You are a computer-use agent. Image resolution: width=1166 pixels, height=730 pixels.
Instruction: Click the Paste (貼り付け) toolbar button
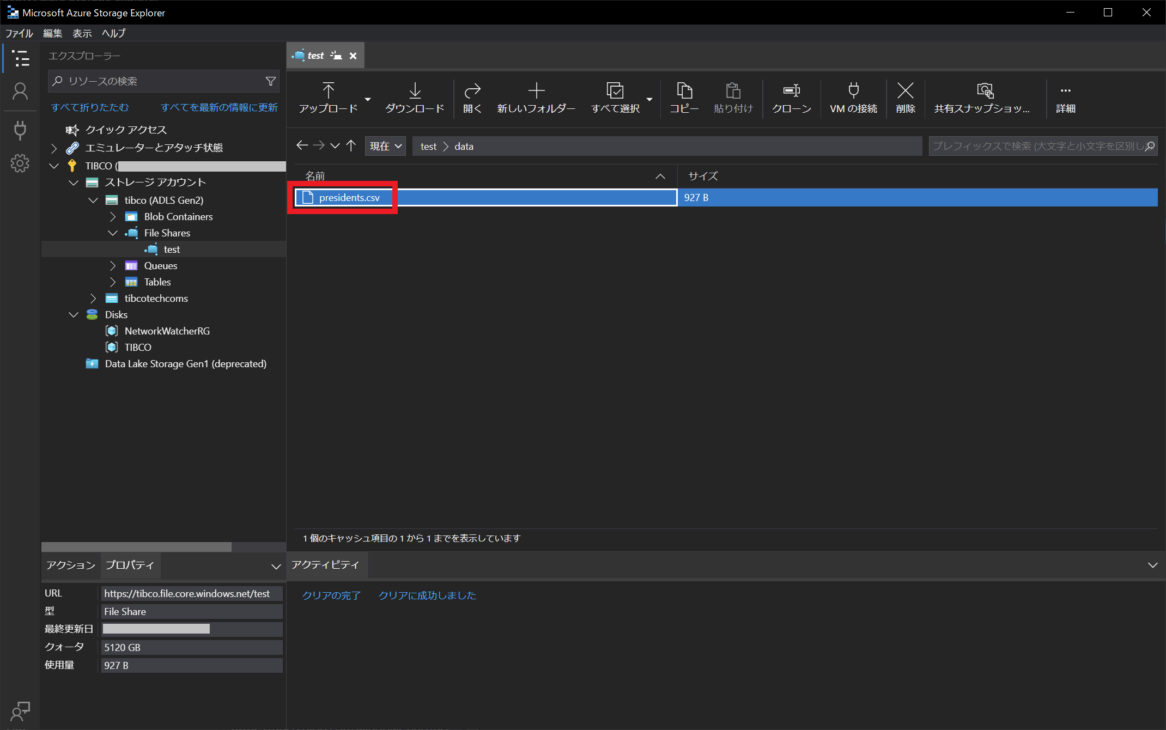tap(733, 98)
